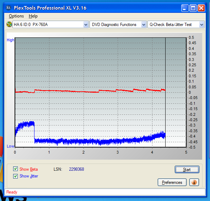
Task: Uncheck the Show Jitter checkbox
Action: point(15,176)
